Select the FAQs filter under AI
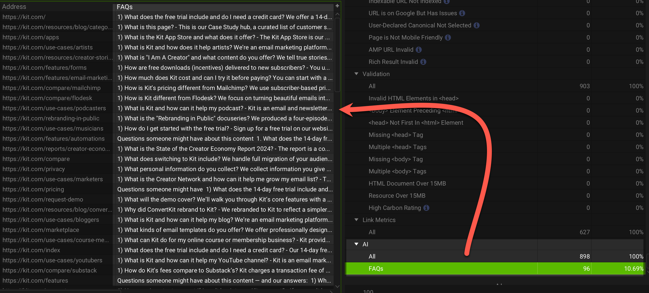This screenshot has height=293, width=649. (x=376, y=269)
